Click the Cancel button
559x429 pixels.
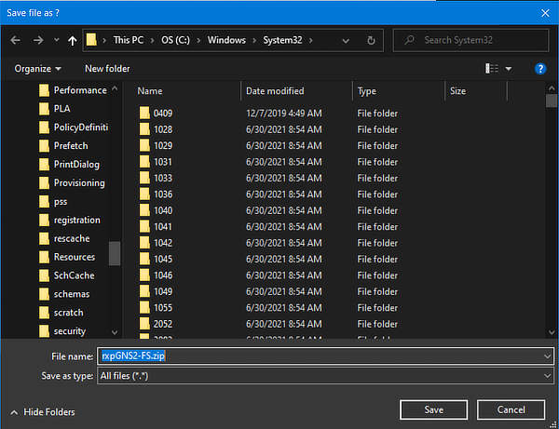[x=511, y=409]
